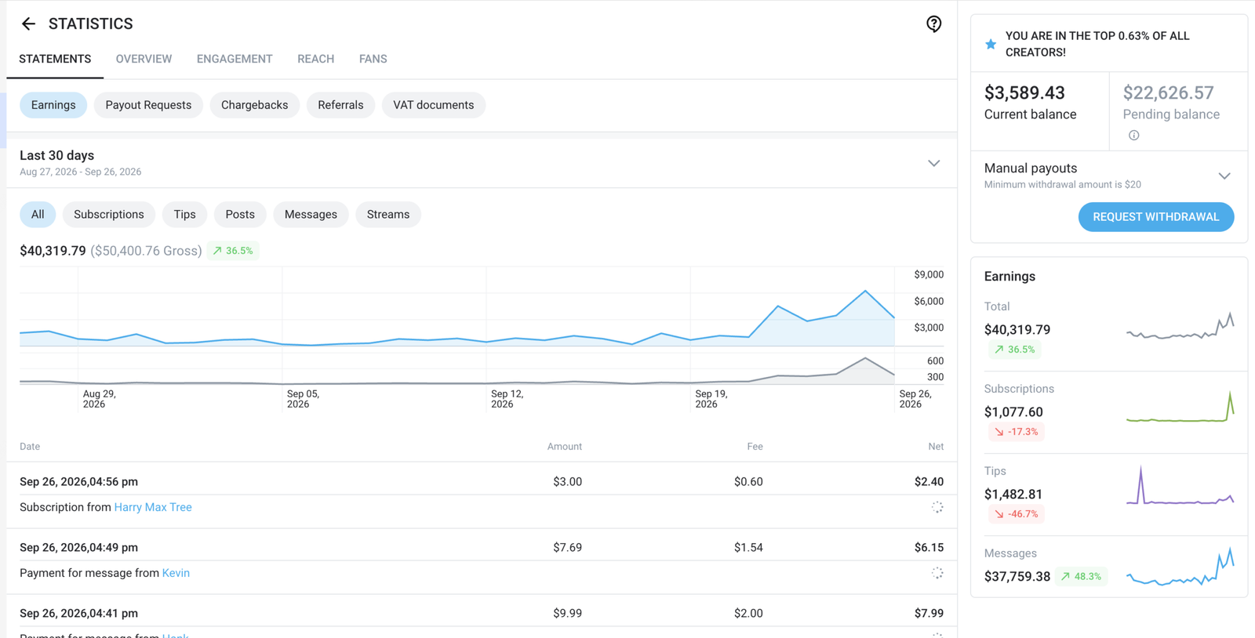
Task: Switch to the Statements tab
Action: pyautogui.click(x=55, y=59)
